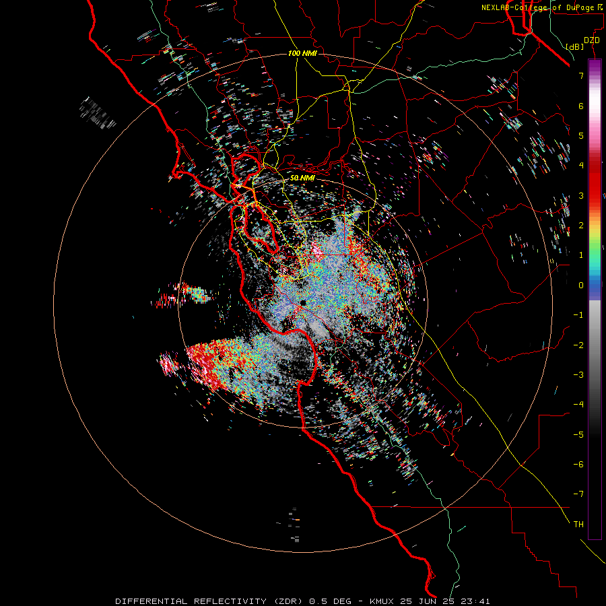Click the [dB] units label
Screen dimensions: 606x606
[575, 46]
